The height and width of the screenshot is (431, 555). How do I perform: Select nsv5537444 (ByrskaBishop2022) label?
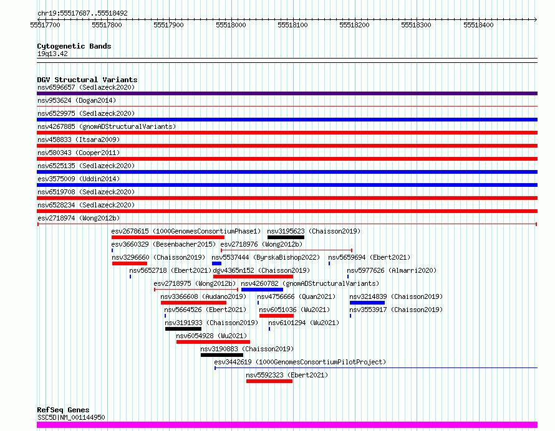coord(266,257)
